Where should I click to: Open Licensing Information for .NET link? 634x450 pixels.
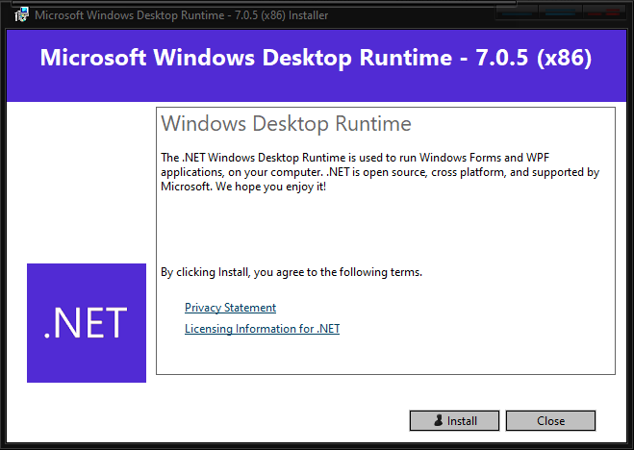[262, 329]
